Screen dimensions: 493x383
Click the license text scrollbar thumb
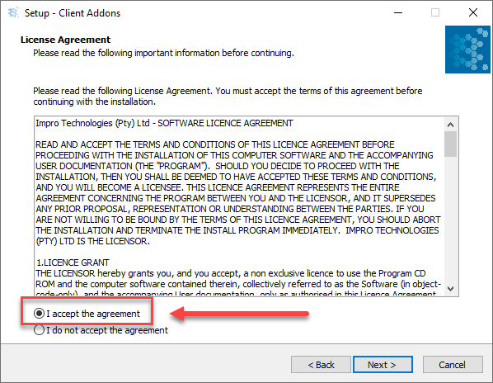[451, 144]
